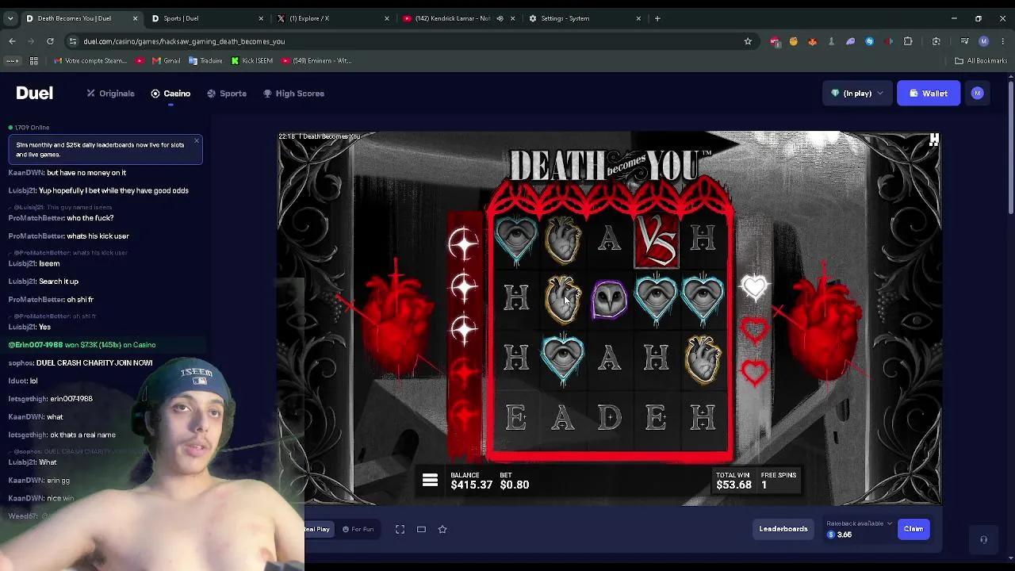Open the MetaMask fox extension

pyautogui.click(x=813, y=41)
